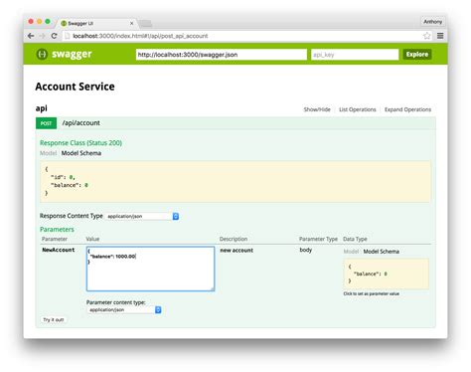Click the Show/Hide link
471x372 pixels.
tap(317, 109)
